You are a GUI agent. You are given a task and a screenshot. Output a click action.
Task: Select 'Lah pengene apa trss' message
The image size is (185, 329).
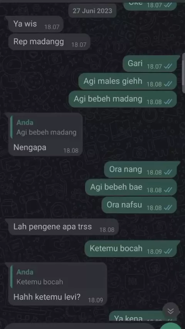(64, 227)
